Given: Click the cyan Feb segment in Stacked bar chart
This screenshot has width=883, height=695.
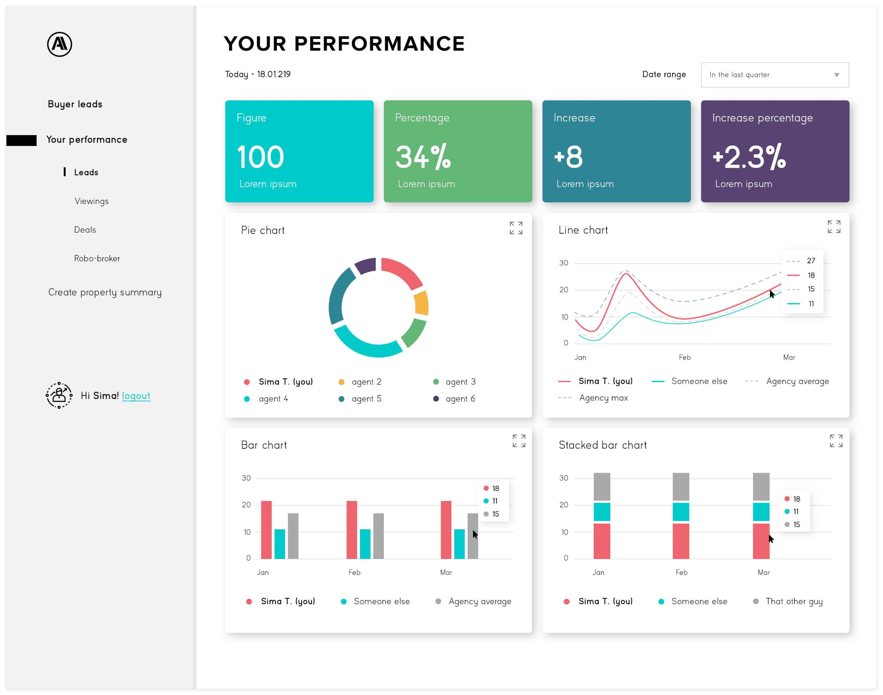Looking at the screenshot, I should (681, 512).
